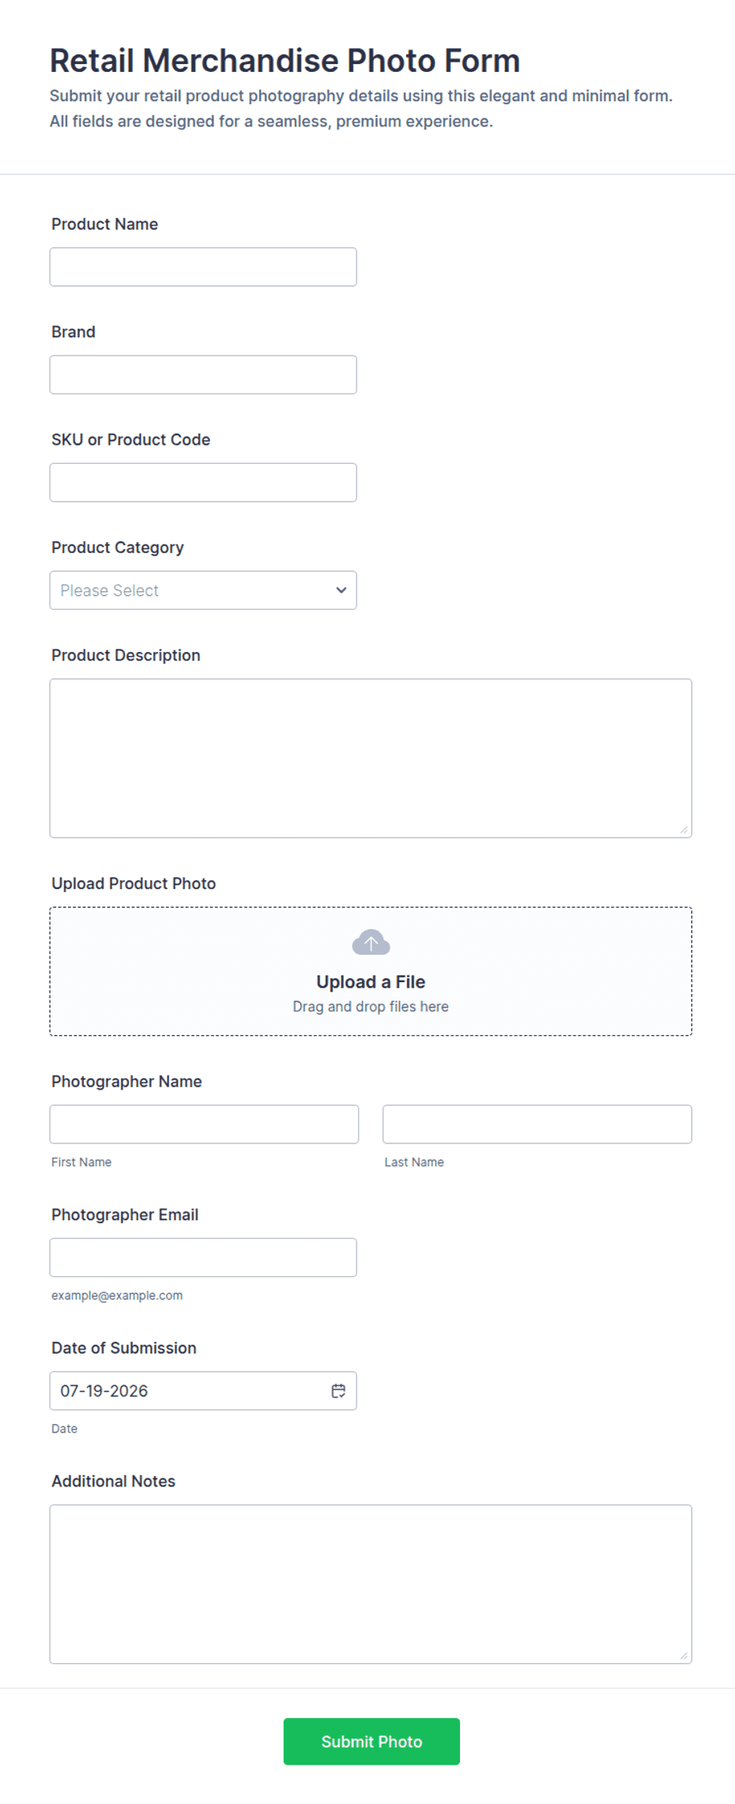The width and height of the screenshot is (735, 1804).
Task: Focus the photographer Last Name field
Action: point(537,1124)
